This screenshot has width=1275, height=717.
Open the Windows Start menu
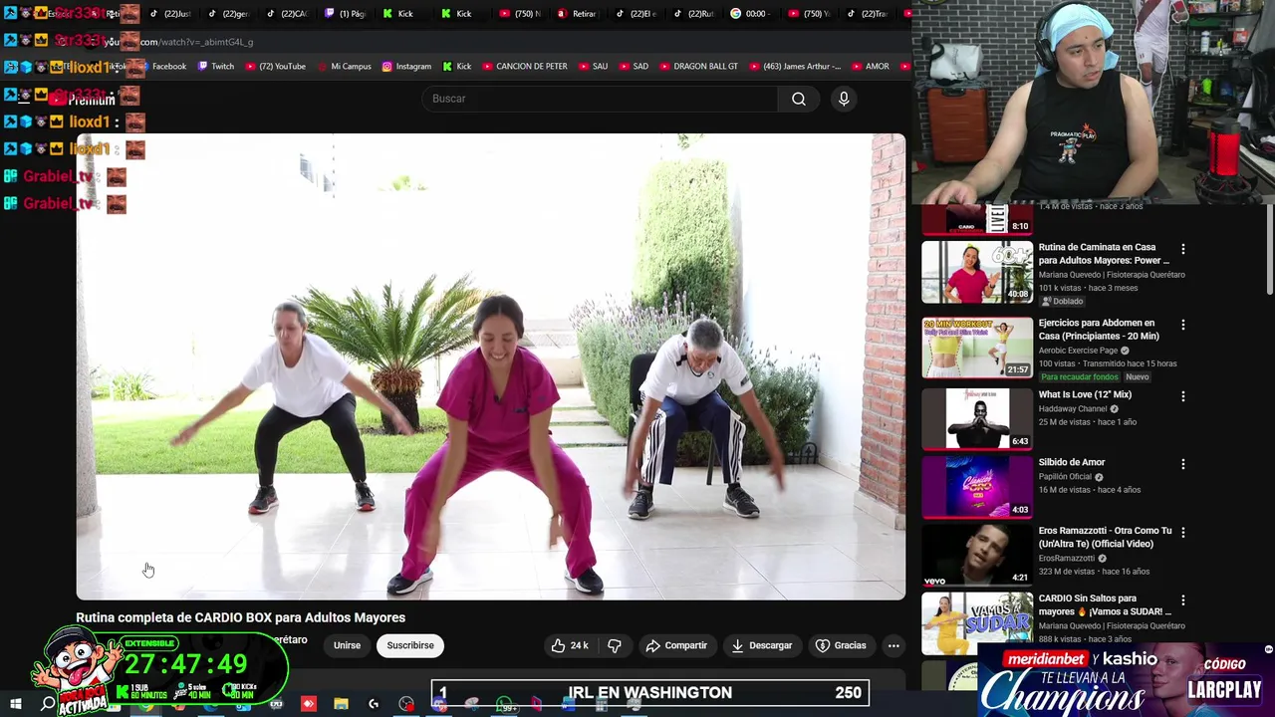coord(15,704)
